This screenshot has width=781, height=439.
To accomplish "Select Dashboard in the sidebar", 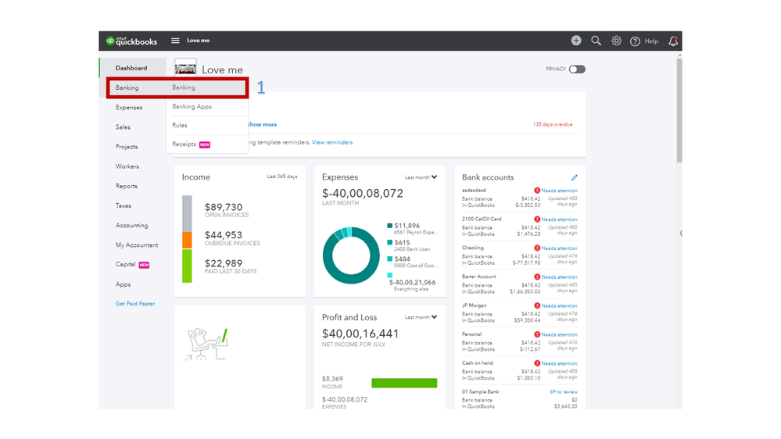I will [131, 68].
